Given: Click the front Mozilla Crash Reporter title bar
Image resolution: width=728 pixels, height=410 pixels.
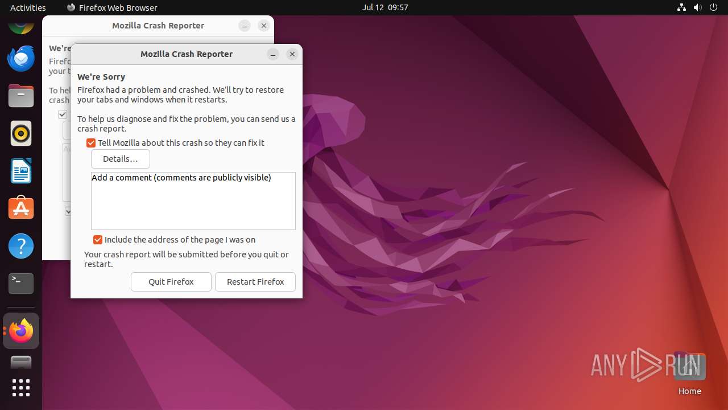Looking at the screenshot, I should coord(187,54).
